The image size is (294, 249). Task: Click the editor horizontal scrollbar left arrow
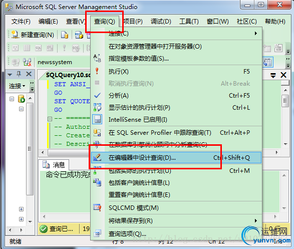(x=43, y=152)
